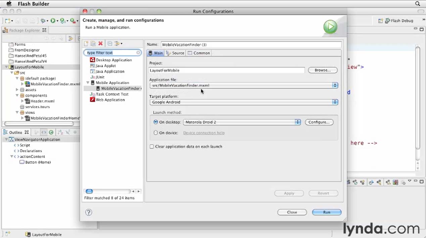This screenshot has height=238, width=426.
Task: Click Link with Editor icon in Package Explorer
Action: [70, 39]
